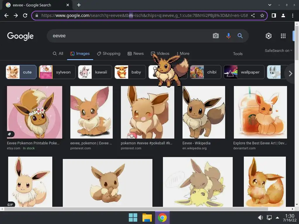
Task: Click the horizontal scrollbar at bottom
Action: [136, 209]
